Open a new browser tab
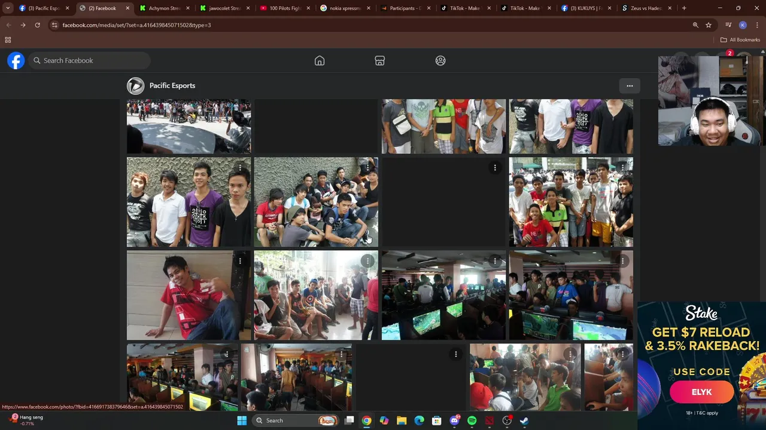Screen dimensions: 766x430 (x=684, y=8)
